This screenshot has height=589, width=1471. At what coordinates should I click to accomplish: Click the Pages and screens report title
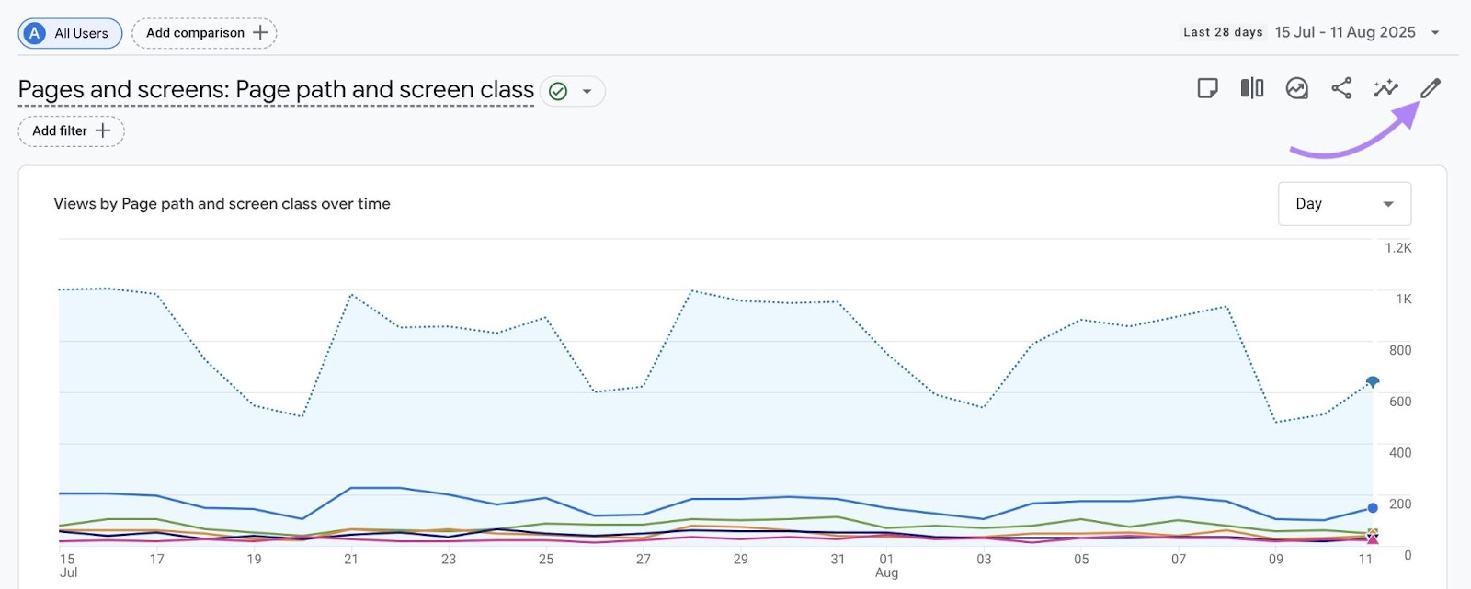pyautogui.click(x=276, y=90)
